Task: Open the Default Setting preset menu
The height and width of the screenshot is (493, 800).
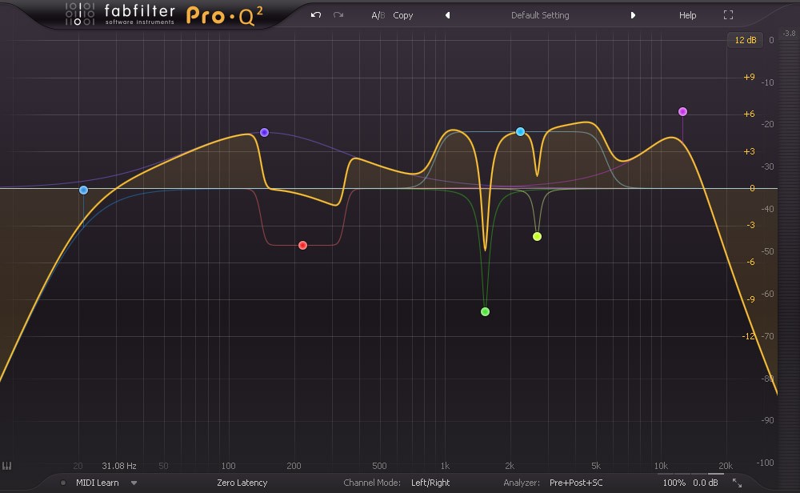Action: pyautogui.click(x=540, y=15)
